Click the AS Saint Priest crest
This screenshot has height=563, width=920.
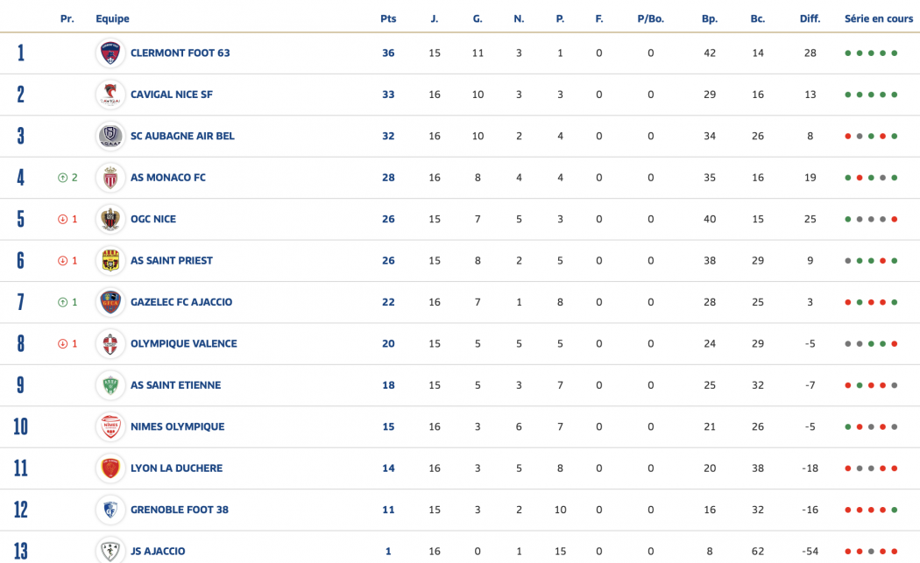pos(110,260)
